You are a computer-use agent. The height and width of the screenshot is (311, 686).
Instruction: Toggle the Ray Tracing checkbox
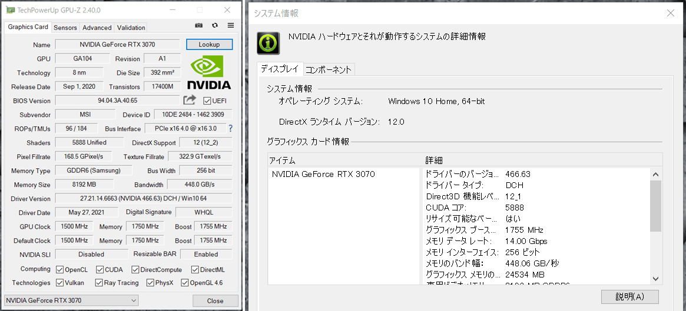[x=99, y=283]
